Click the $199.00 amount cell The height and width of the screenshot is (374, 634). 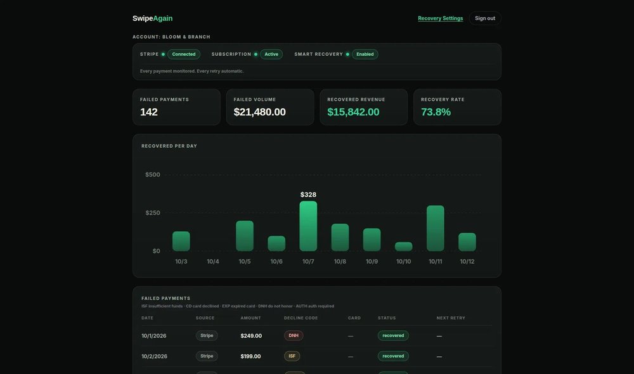pos(250,357)
